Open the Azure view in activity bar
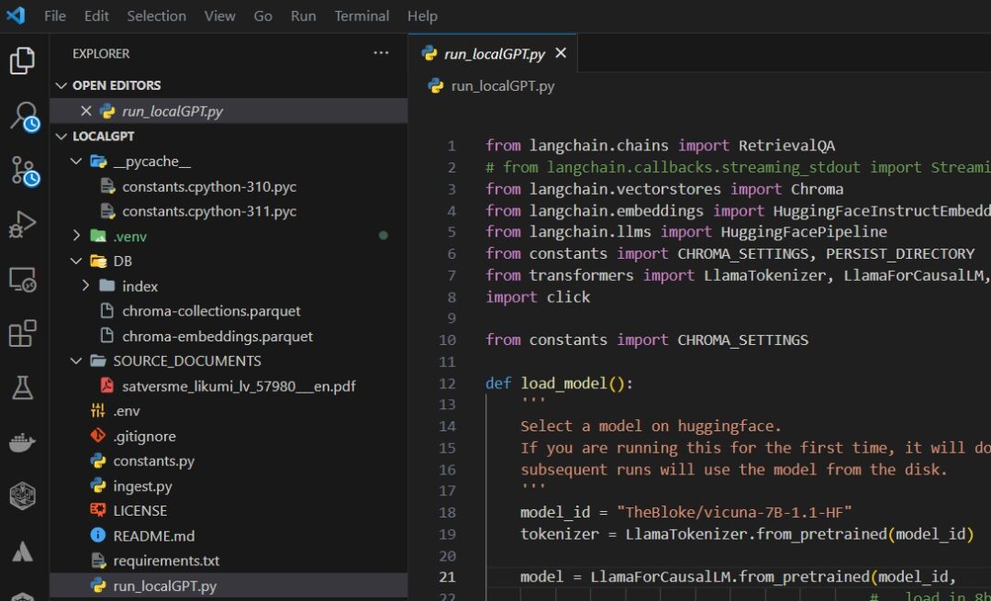The height and width of the screenshot is (601, 991). click(23, 551)
